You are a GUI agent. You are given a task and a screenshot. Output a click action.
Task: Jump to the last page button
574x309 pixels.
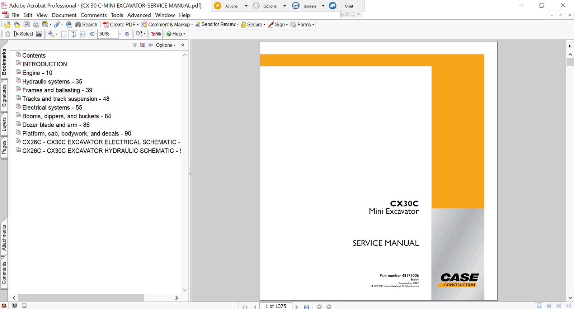point(306,306)
